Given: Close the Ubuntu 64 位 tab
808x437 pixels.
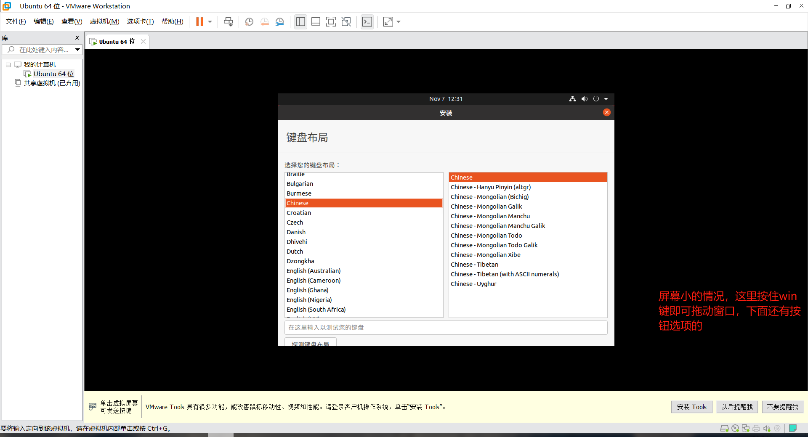Looking at the screenshot, I should [143, 42].
